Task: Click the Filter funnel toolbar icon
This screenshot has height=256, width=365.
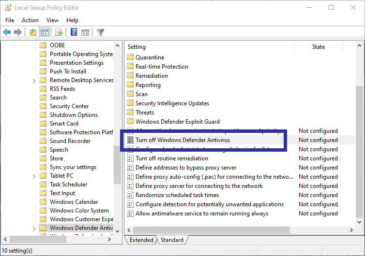Action: point(100,32)
